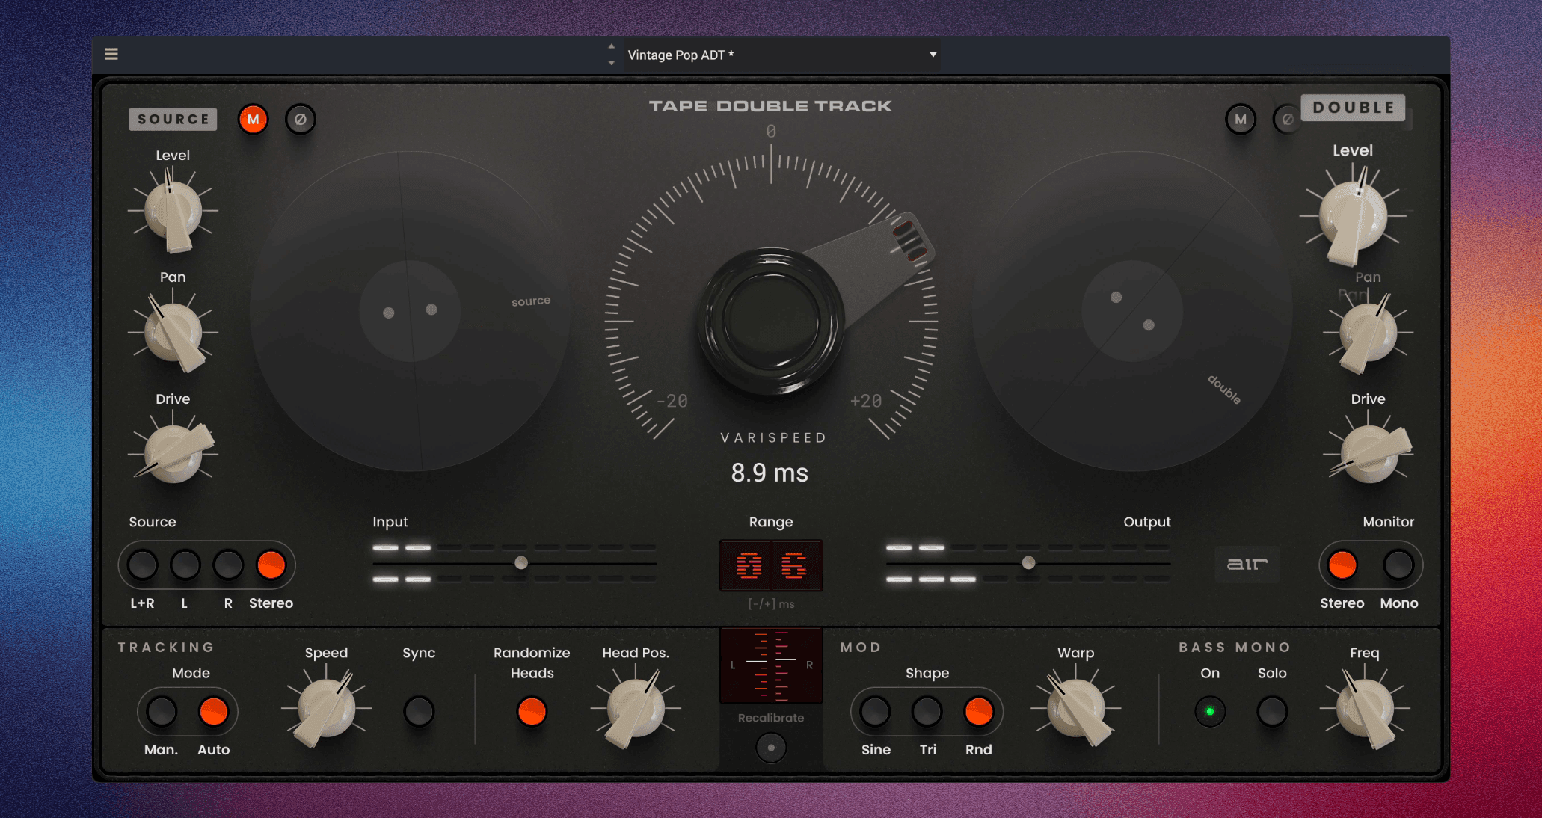Select Rnd mod shape

pyautogui.click(x=978, y=711)
